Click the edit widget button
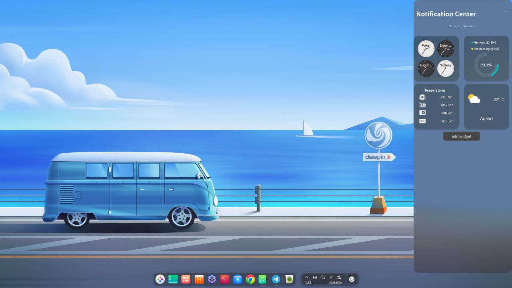 [462, 136]
